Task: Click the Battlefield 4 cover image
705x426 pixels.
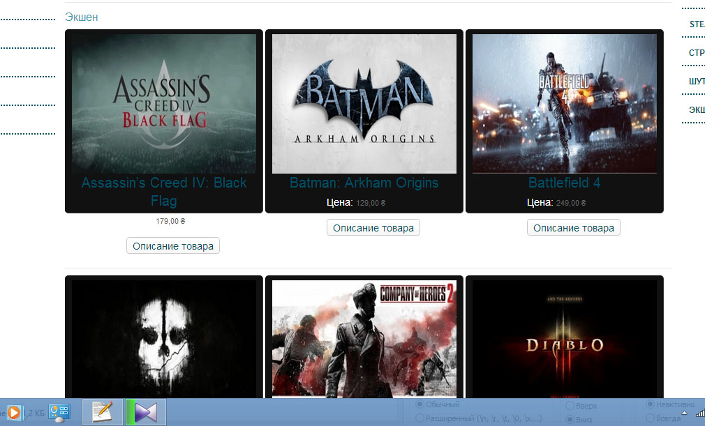Action: pyautogui.click(x=565, y=104)
